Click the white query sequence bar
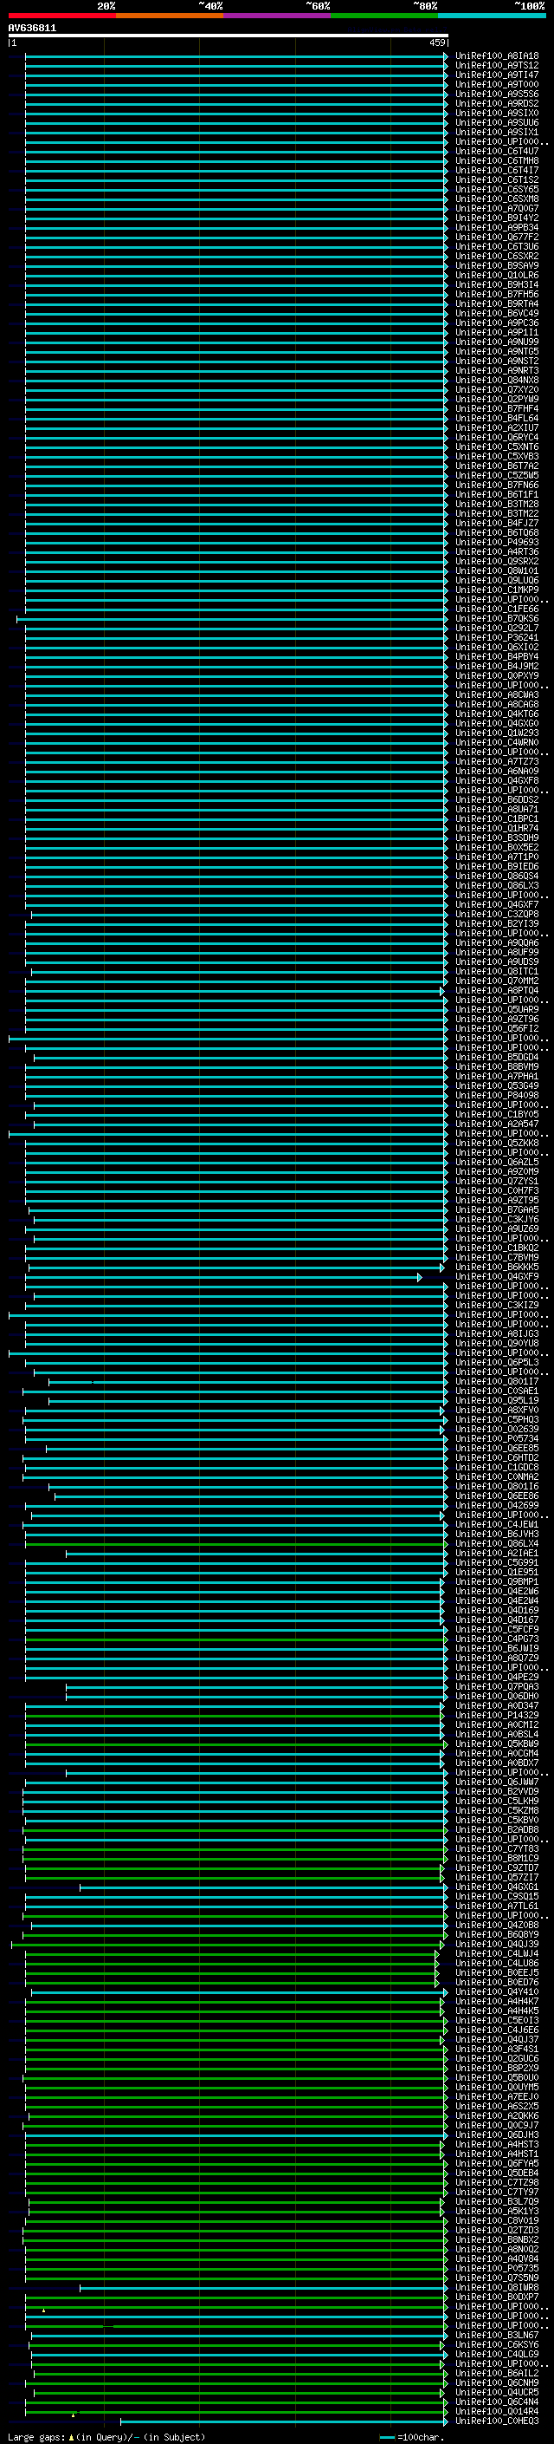The image size is (554, 2444). (x=229, y=36)
